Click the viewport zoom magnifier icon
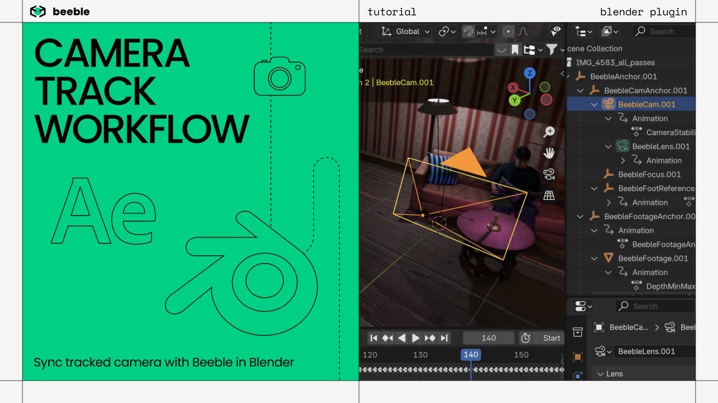 click(549, 132)
